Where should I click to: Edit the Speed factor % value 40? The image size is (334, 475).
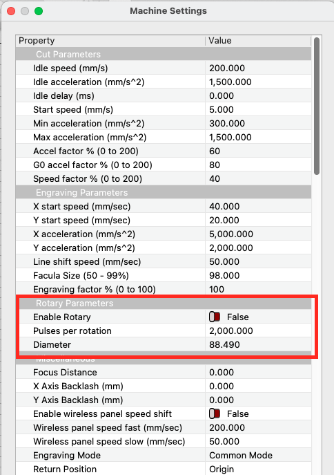click(258, 179)
